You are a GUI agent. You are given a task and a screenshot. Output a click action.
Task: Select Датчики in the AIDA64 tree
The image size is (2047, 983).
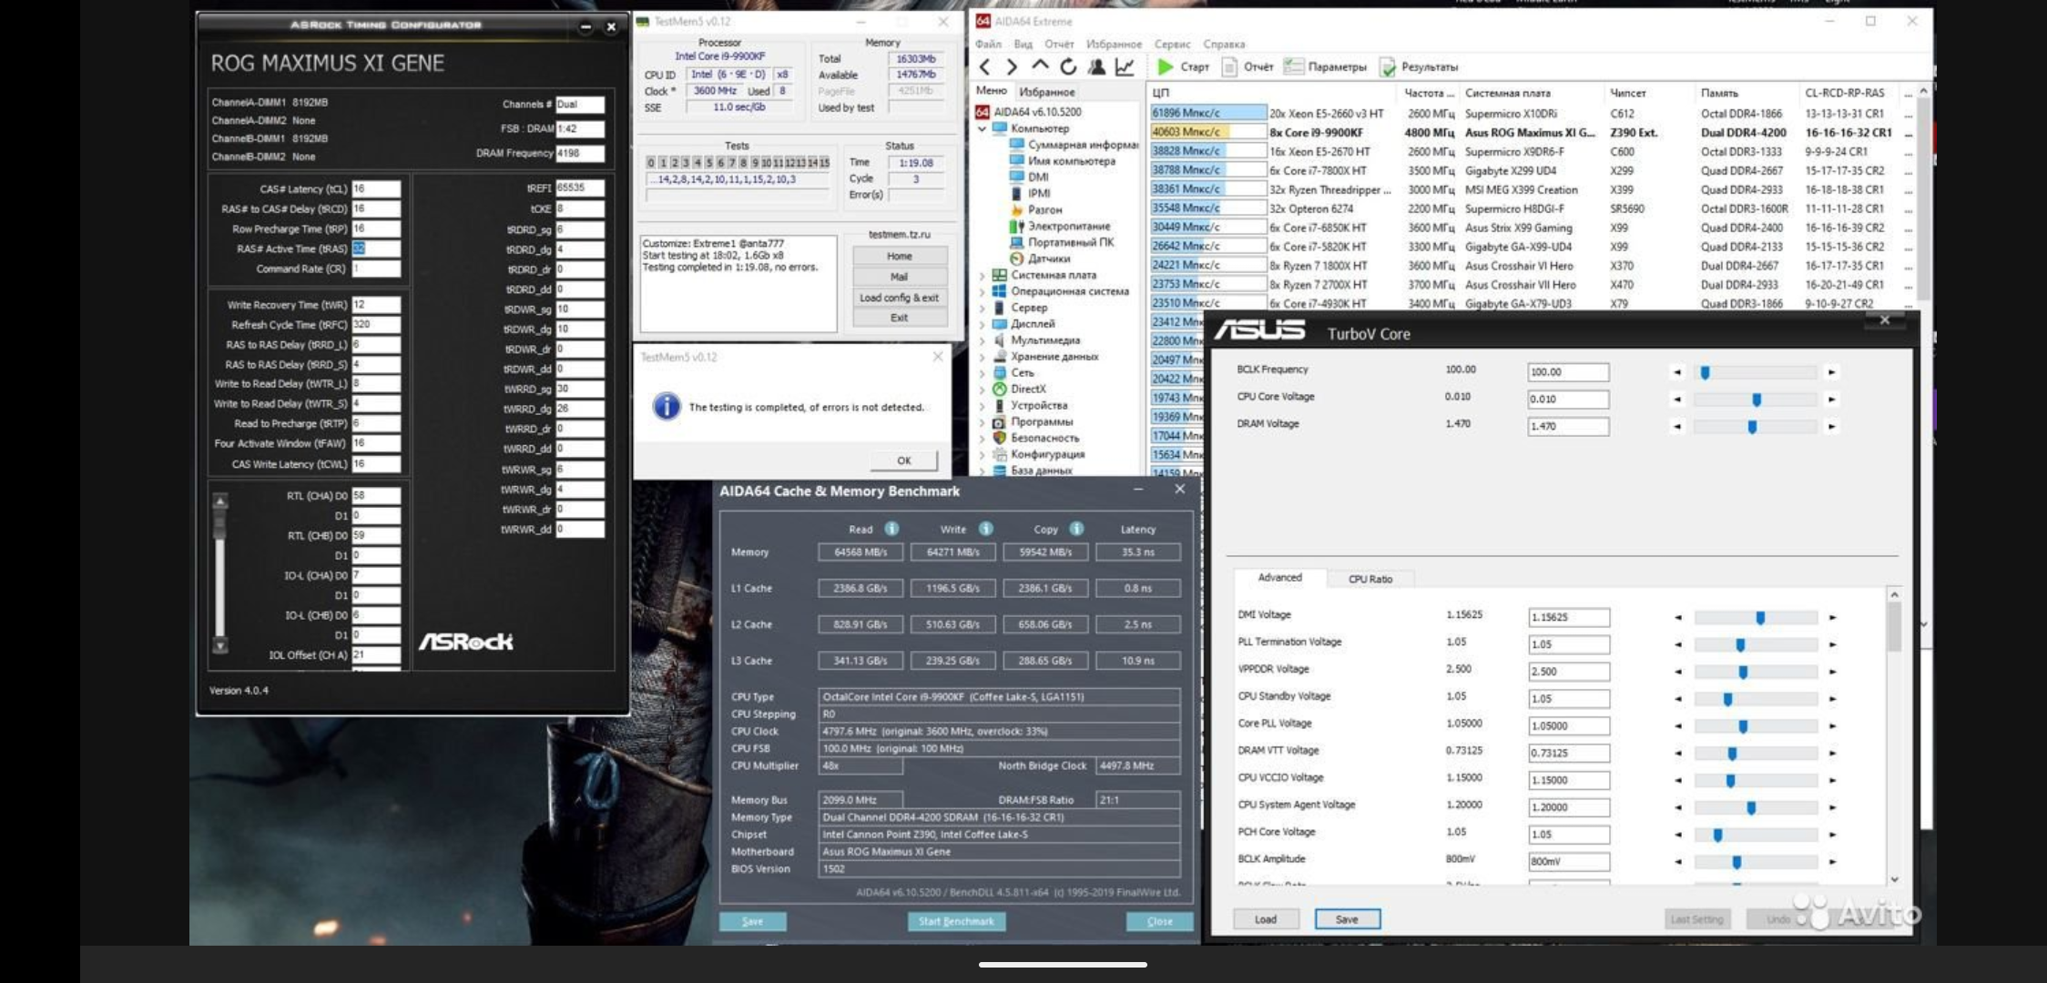[1048, 258]
